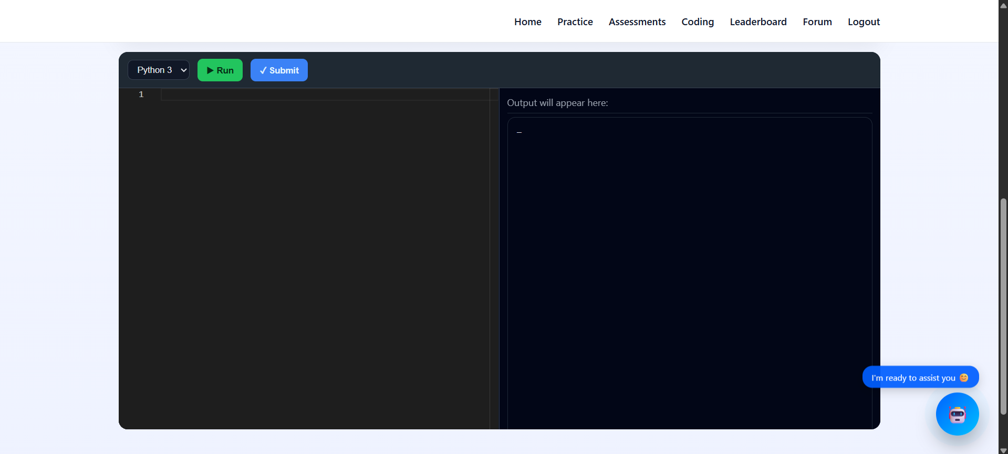1008x454 pixels.
Task: Expand the Python 3 language dropdown
Action: pos(159,70)
